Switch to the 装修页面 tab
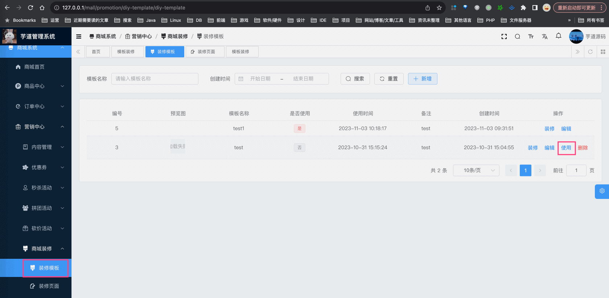The height and width of the screenshot is (298, 609). (x=205, y=52)
